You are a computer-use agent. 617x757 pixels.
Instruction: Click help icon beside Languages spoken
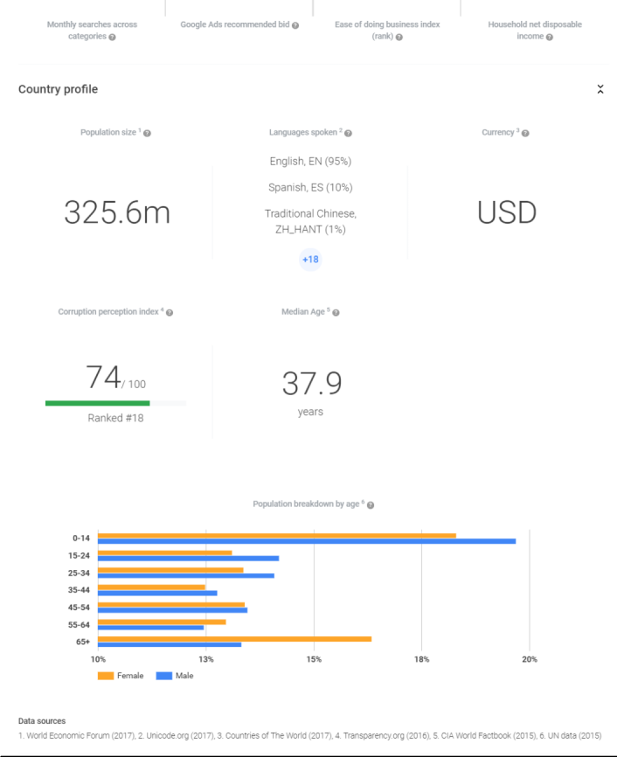pos(348,133)
